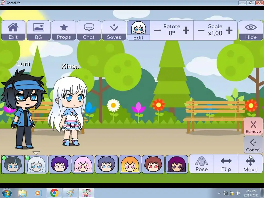Image resolution: width=264 pixels, height=198 pixels.
Task: Flip the character horizontally
Action: pos(226,164)
